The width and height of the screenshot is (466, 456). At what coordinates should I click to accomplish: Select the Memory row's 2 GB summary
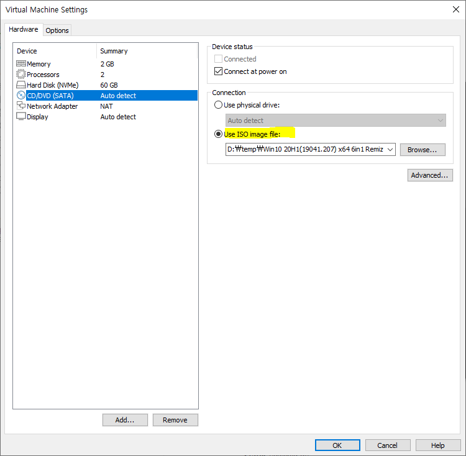[107, 64]
